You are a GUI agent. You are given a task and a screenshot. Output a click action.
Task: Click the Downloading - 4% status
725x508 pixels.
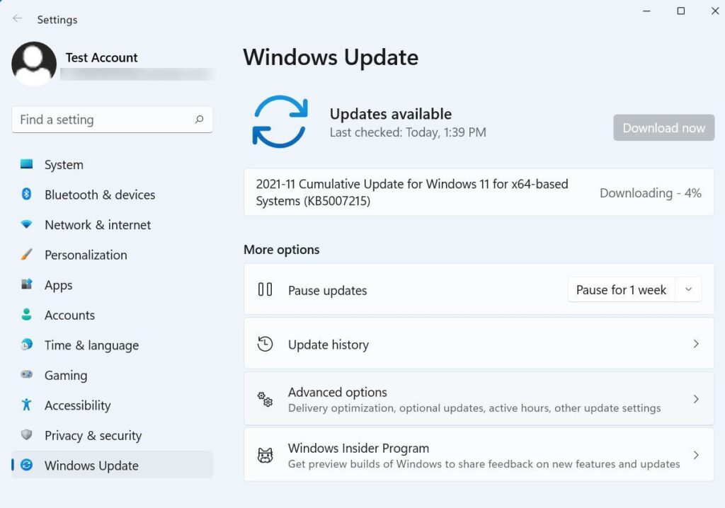(x=650, y=192)
